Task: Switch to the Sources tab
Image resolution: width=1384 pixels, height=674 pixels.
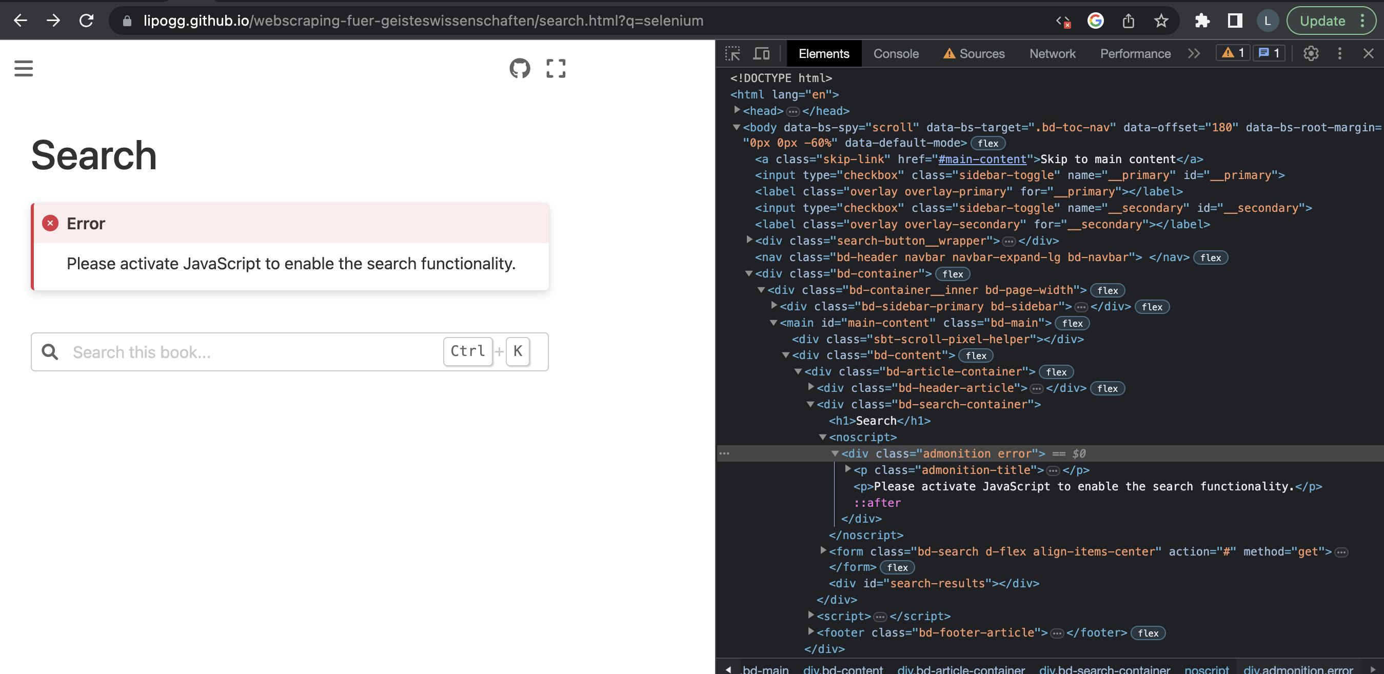Action: tap(974, 54)
